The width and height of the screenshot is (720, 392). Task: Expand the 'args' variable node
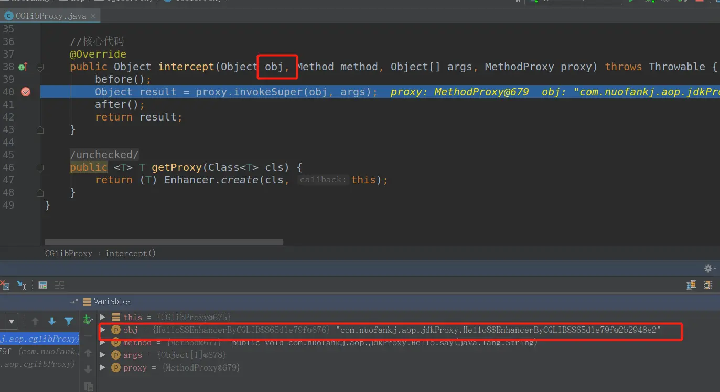coord(102,355)
